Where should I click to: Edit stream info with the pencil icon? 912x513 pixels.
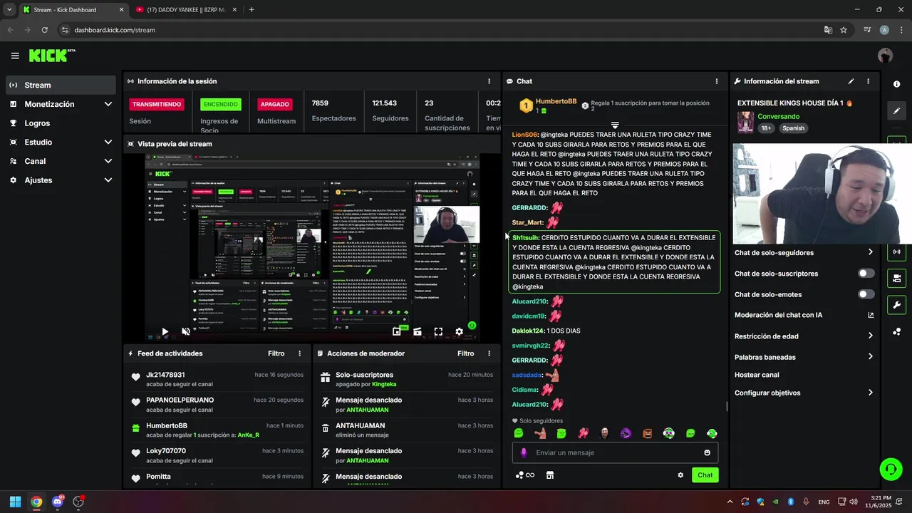[851, 81]
